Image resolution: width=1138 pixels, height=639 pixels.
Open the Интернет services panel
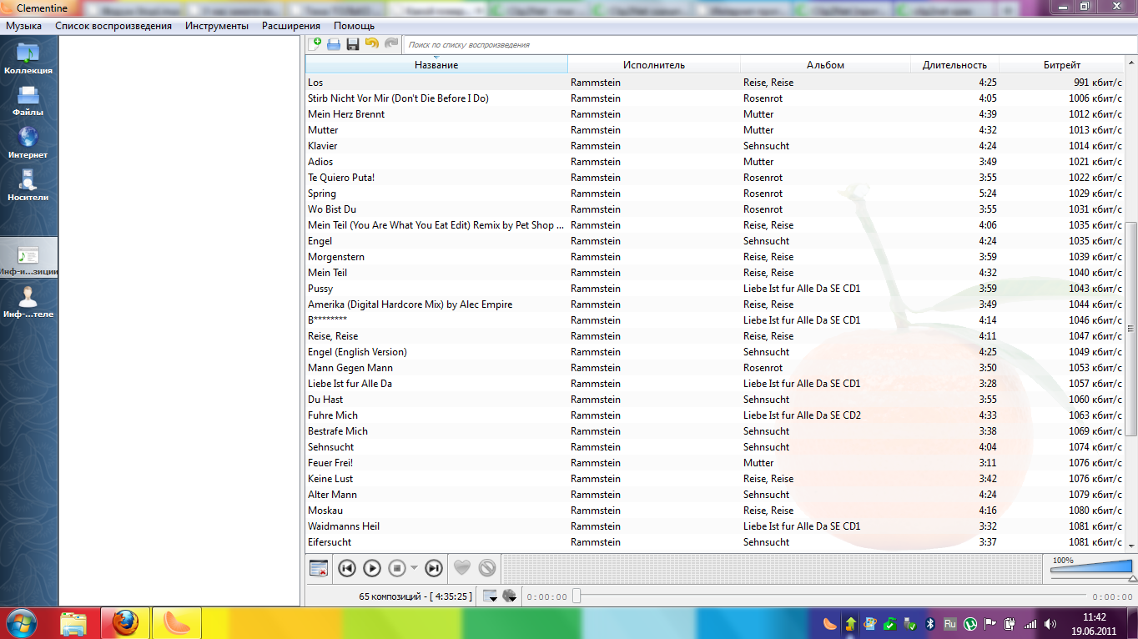click(28, 140)
